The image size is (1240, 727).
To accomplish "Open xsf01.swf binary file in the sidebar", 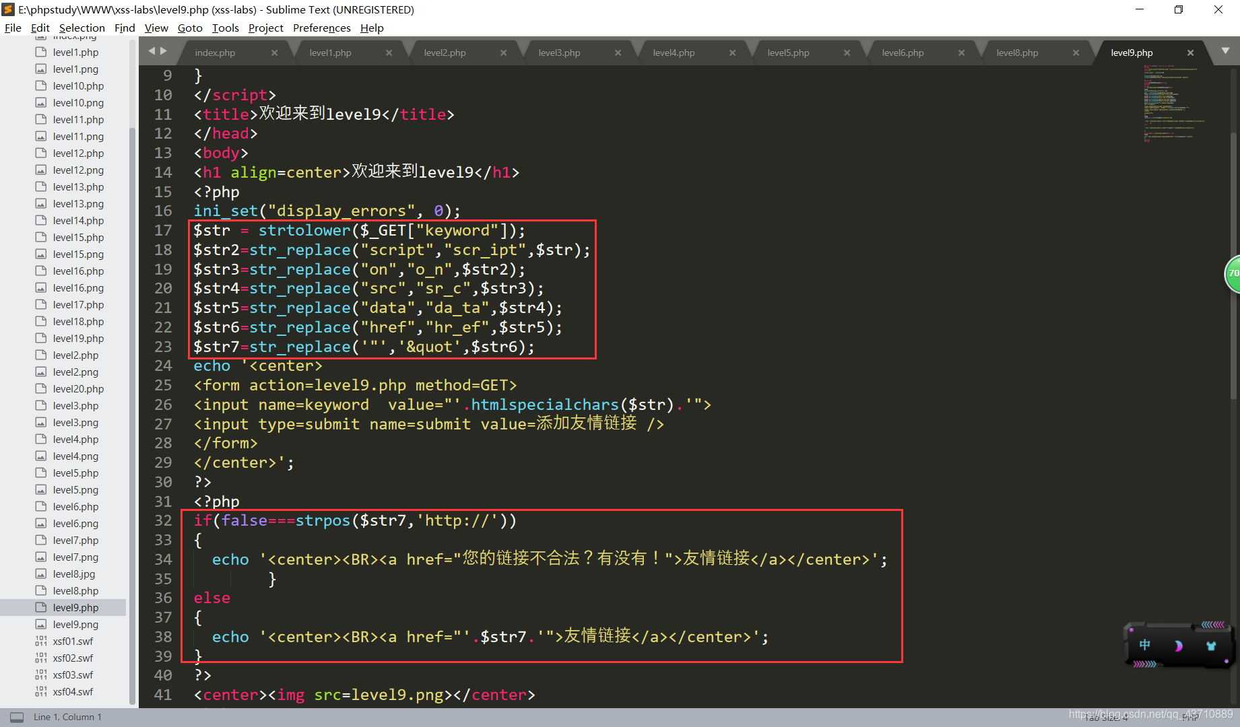I will (73, 641).
